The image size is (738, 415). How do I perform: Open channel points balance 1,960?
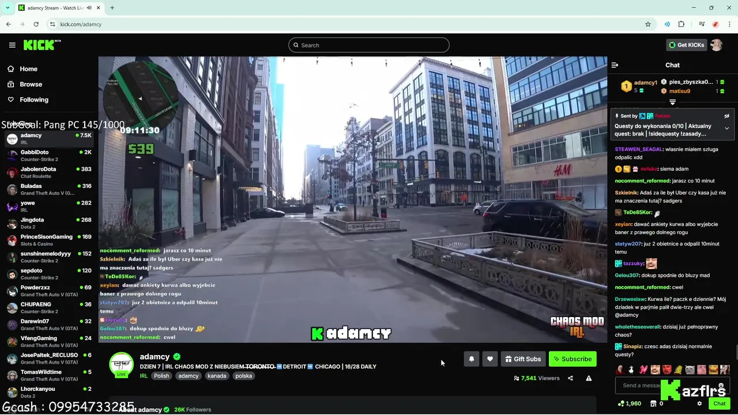(629, 403)
